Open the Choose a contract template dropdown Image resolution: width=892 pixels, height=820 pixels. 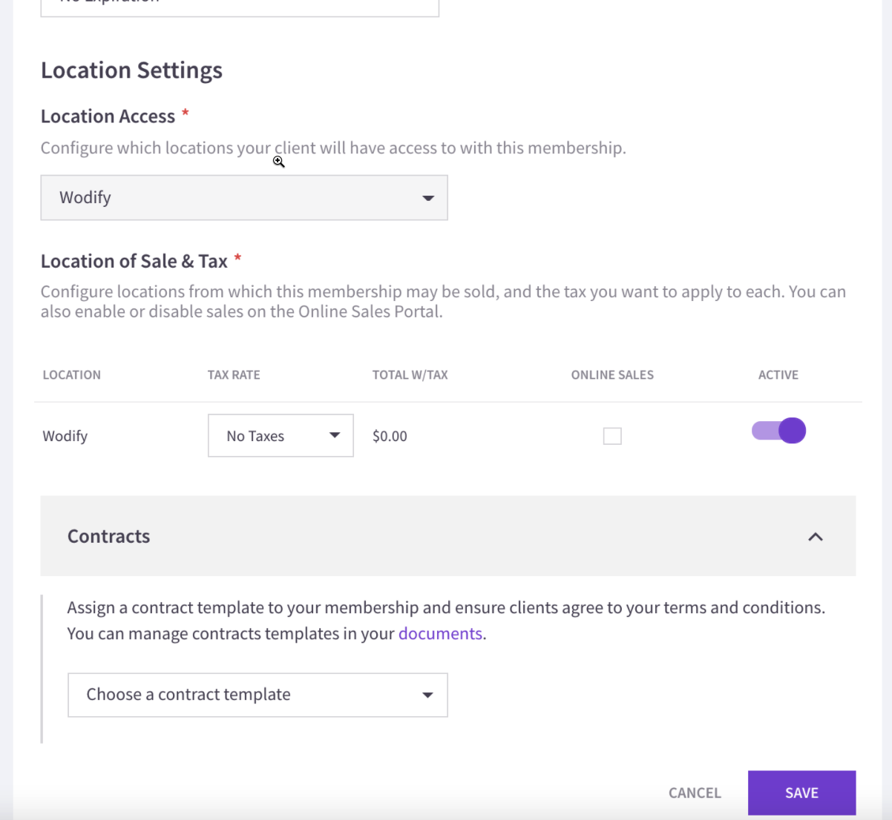click(258, 695)
